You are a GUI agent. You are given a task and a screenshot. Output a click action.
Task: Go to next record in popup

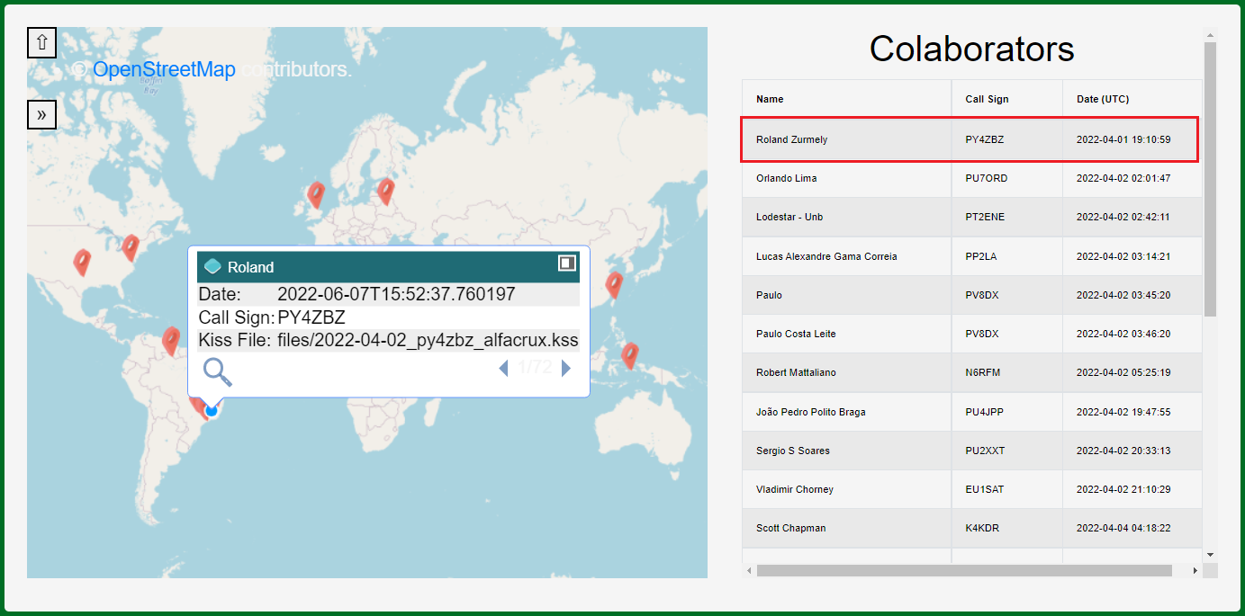pyautogui.click(x=566, y=368)
